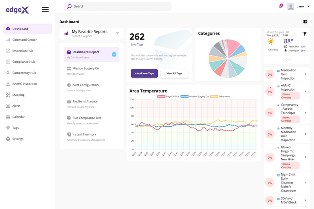Open the Compliance Hub menu item
The width and height of the screenshot is (314, 209).
coord(24,62)
